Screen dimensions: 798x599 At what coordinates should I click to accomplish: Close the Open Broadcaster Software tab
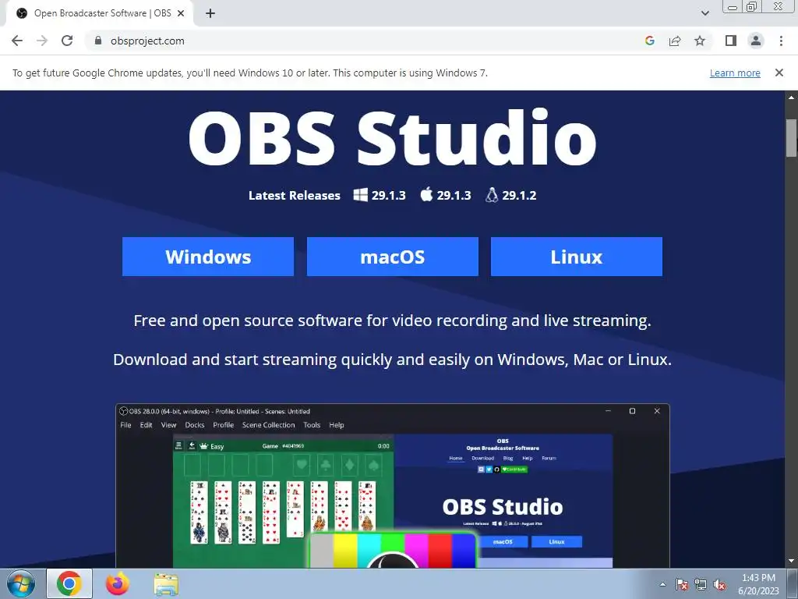181,13
